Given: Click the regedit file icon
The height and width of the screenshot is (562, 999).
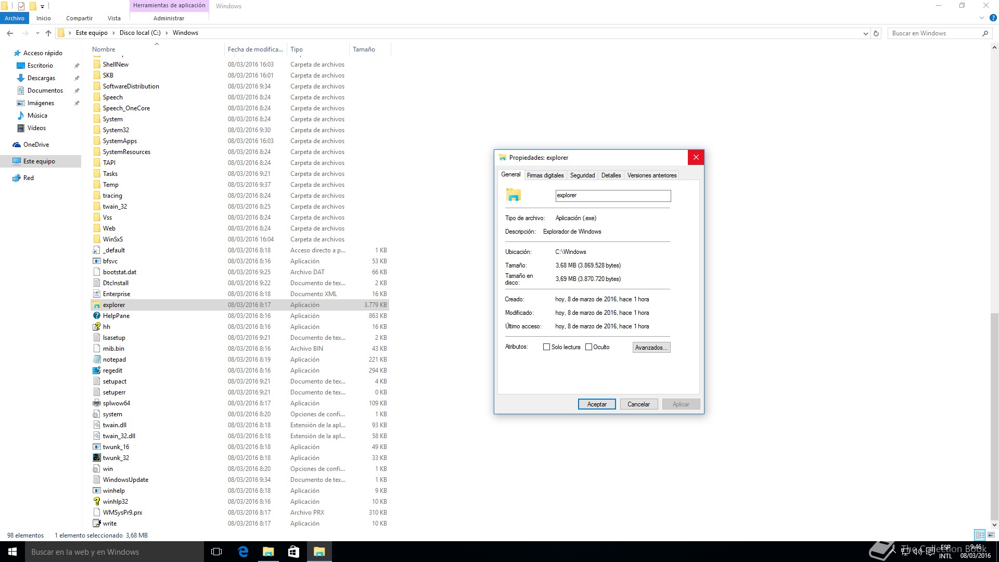Looking at the screenshot, I should click(x=96, y=371).
